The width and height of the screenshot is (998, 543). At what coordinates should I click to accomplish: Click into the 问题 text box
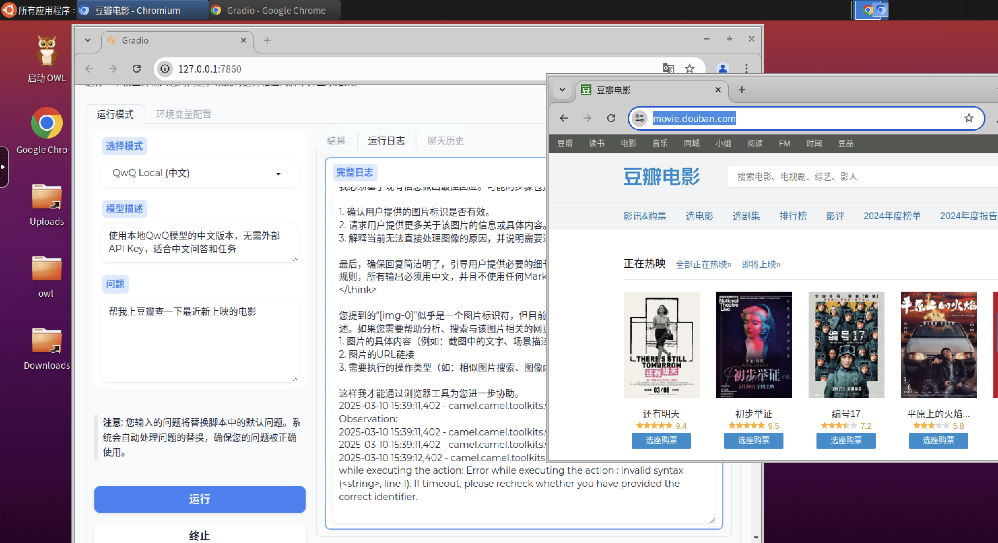tap(200, 340)
